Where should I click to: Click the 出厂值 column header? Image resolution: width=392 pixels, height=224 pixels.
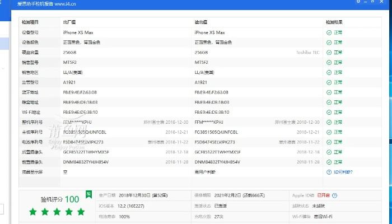coord(69,22)
